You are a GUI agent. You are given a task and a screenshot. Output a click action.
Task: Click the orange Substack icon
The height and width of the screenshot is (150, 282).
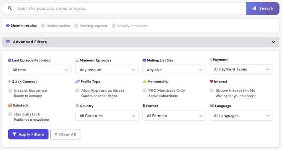point(10,105)
